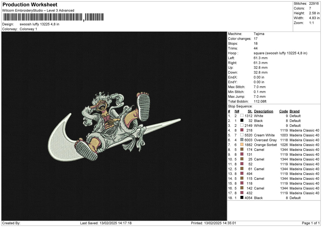Click the Right margin value 61.3 mm
This screenshot has height=227, width=322.
click(261, 63)
